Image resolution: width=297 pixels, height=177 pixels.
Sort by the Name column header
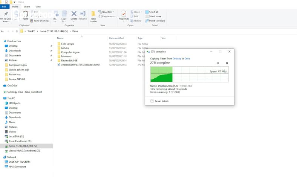point(60,38)
